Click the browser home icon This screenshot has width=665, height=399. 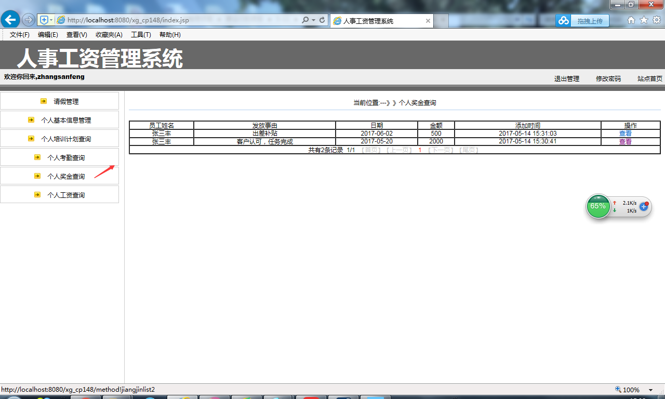pyautogui.click(x=631, y=20)
